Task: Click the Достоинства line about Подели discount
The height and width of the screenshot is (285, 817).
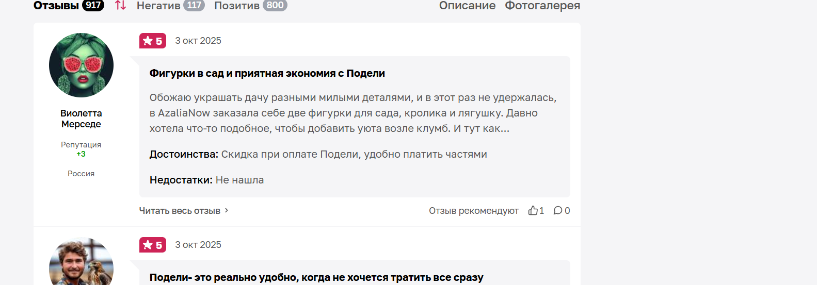Action: tap(318, 154)
